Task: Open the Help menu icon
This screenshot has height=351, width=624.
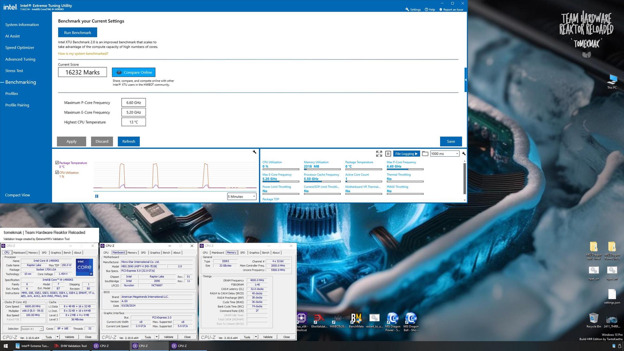Action: (x=426, y=9)
